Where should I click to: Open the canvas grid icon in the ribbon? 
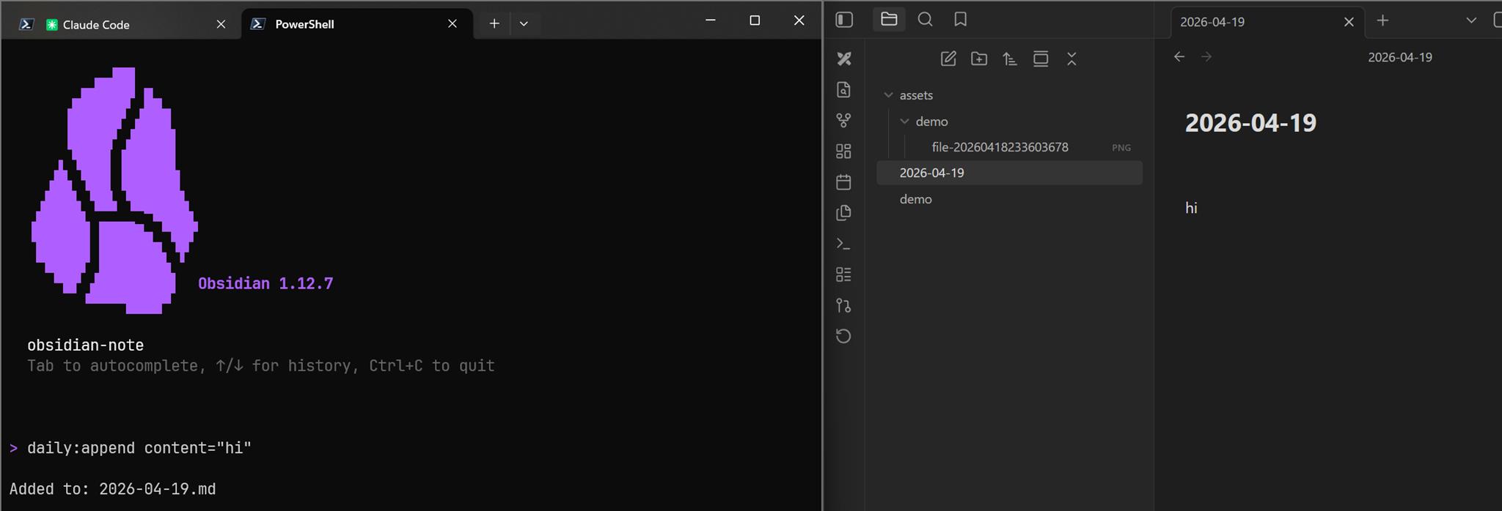tap(843, 152)
